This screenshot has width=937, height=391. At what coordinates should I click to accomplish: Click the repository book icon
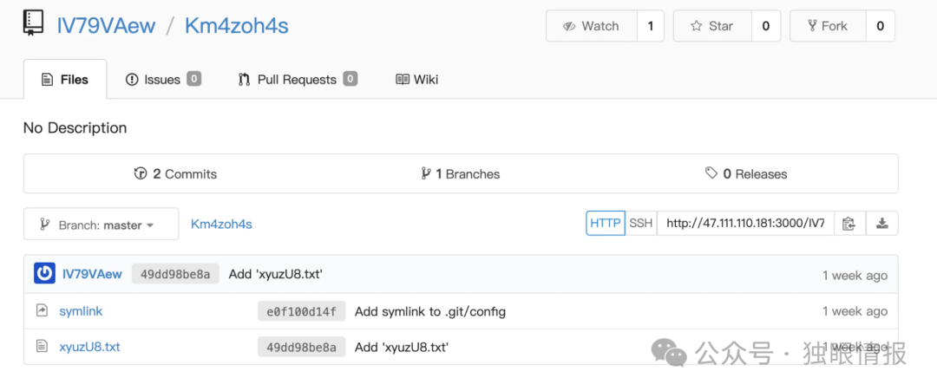click(x=34, y=24)
